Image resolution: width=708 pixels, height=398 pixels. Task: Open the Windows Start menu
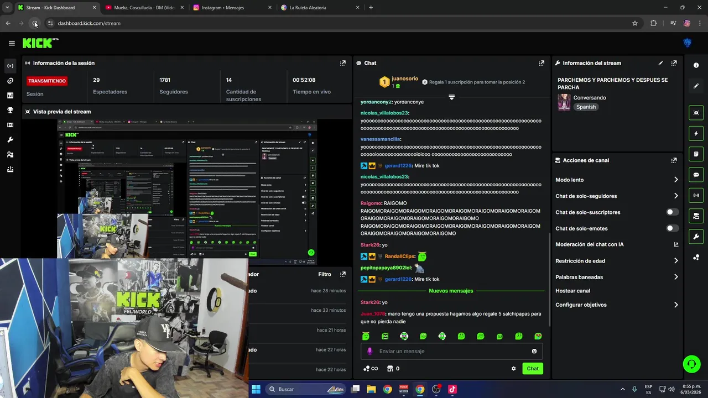(x=256, y=389)
